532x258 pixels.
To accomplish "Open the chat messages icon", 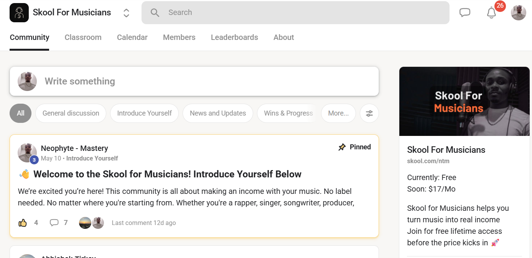I will 465,13.
